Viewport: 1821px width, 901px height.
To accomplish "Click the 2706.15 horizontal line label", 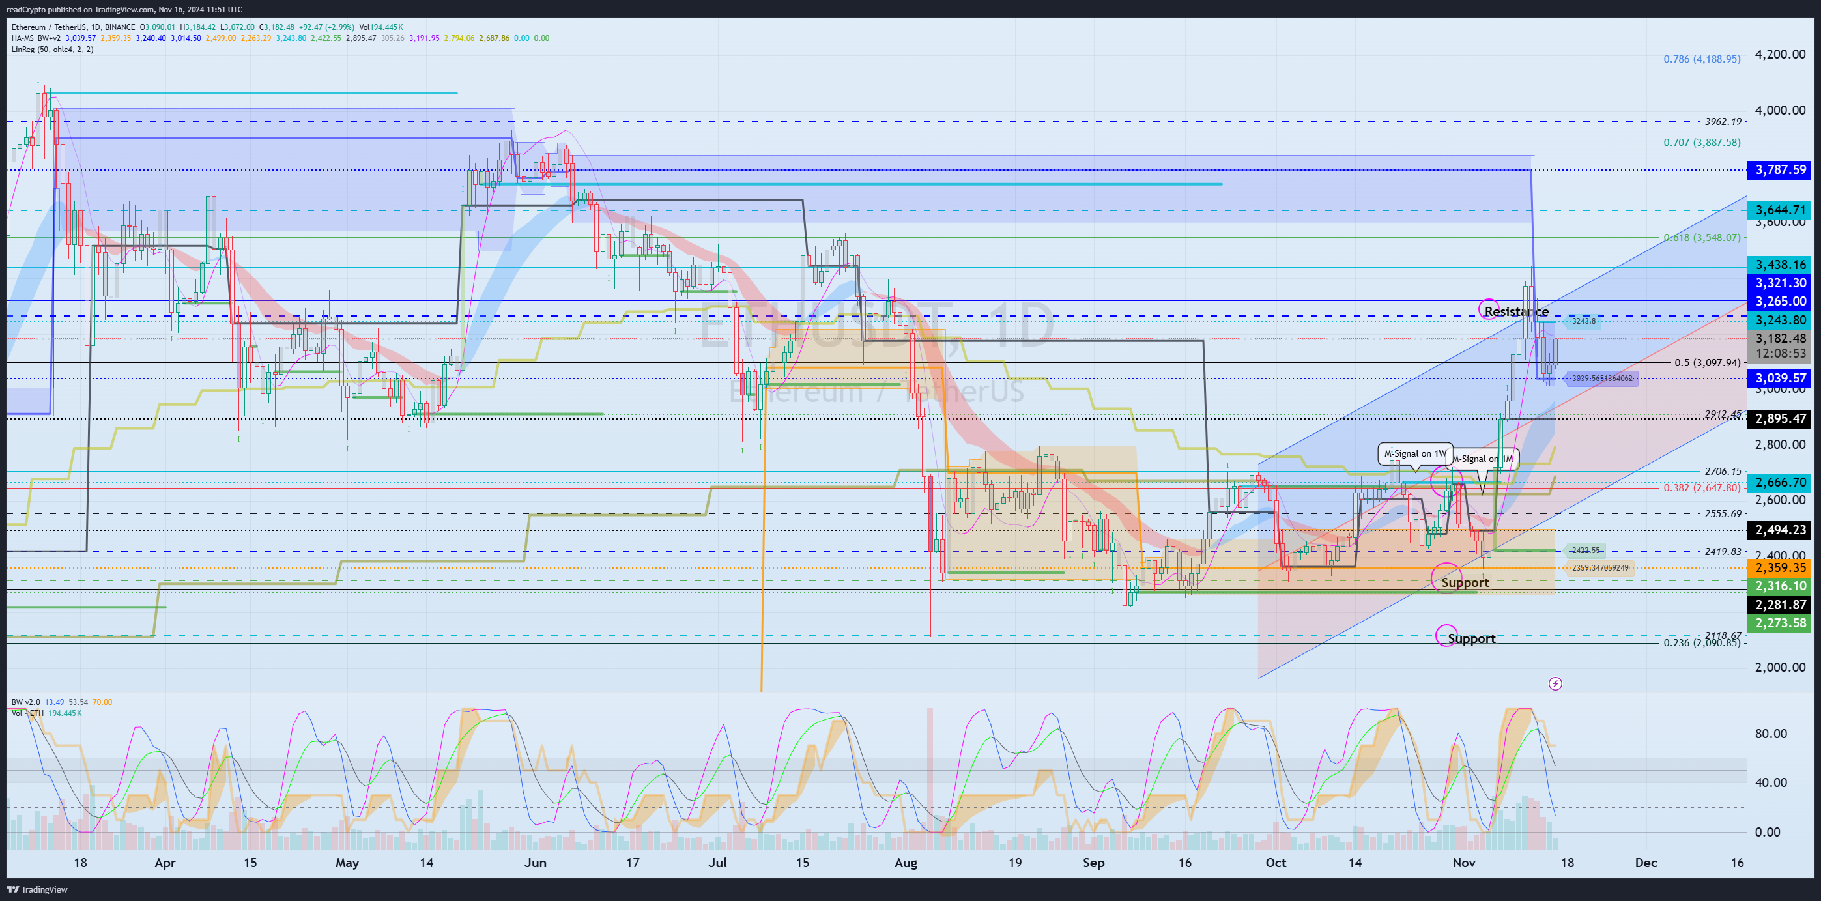I will [x=1723, y=471].
